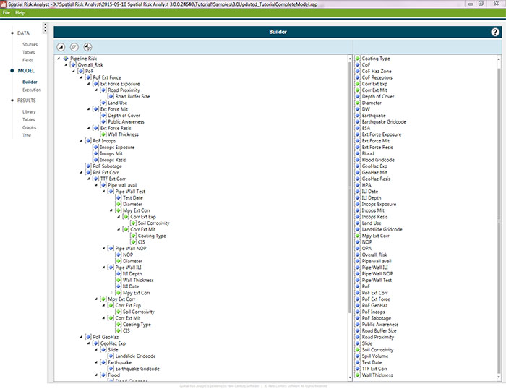Go to Sources under DATA
Image resolution: width=506 pixels, height=389 pixels.
pyautogui.click(x=30, y=44)
